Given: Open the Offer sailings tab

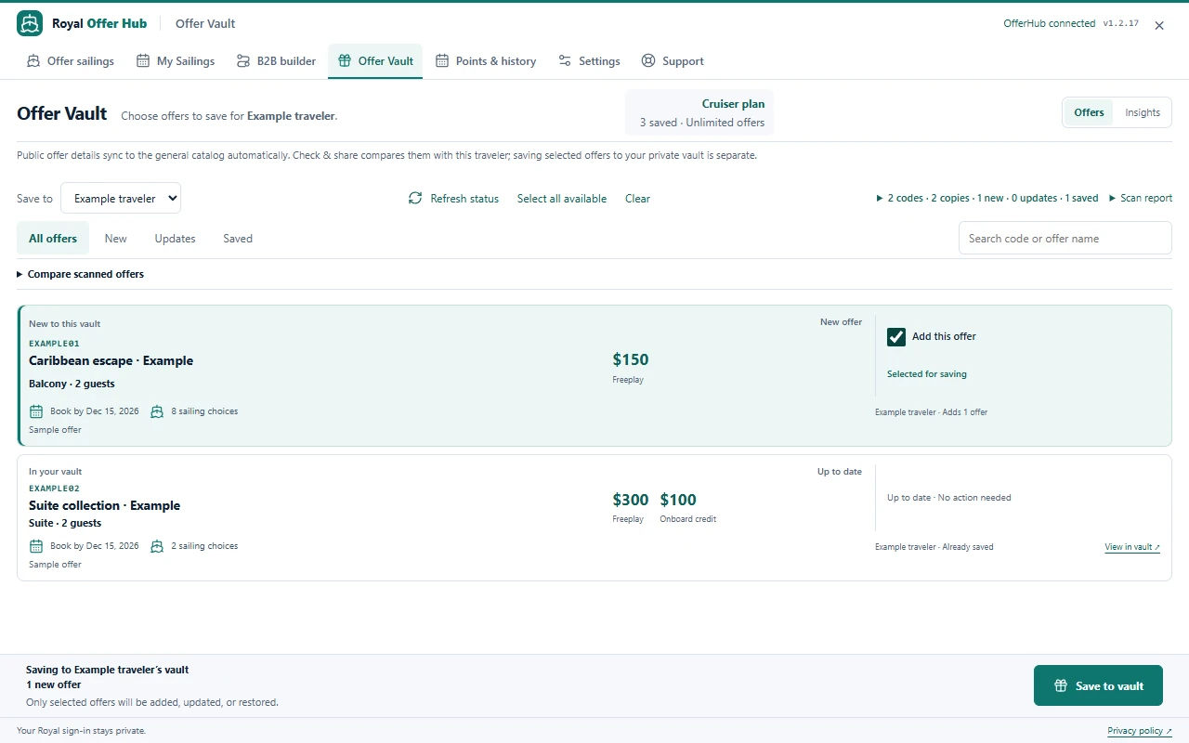Looking at the screenshot, I should 71,61.
